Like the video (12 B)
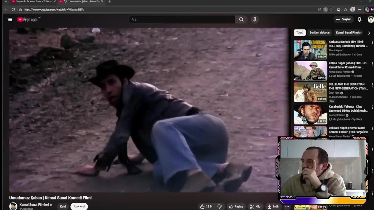The width and height of the screenshot is (374, 210). click(206, 206)
